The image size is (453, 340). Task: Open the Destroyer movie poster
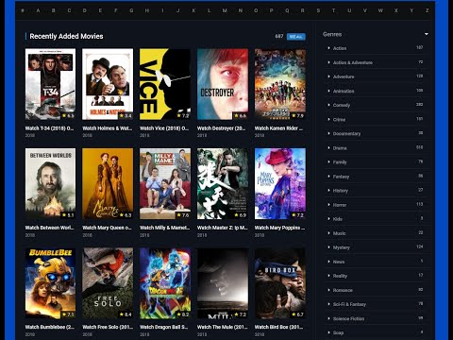[x=223, y=84]
